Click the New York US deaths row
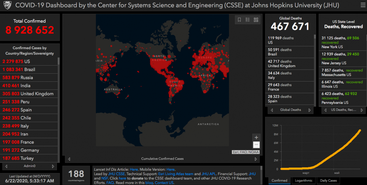Image resolution: width=367 pixels, height=185 pixels. [342, 43]
